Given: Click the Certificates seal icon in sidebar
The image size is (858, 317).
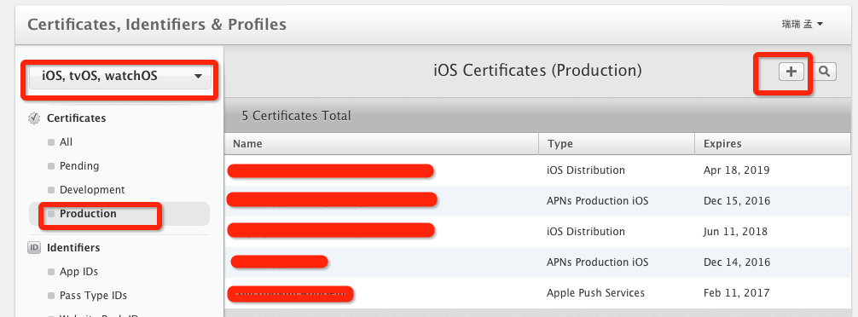Looking at the screenshot, I should pos(34,118).
